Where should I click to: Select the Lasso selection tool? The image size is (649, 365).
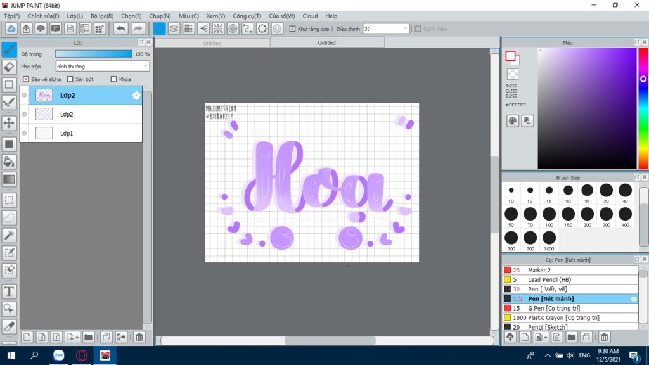pyautogui.click(x=9, y=218)
